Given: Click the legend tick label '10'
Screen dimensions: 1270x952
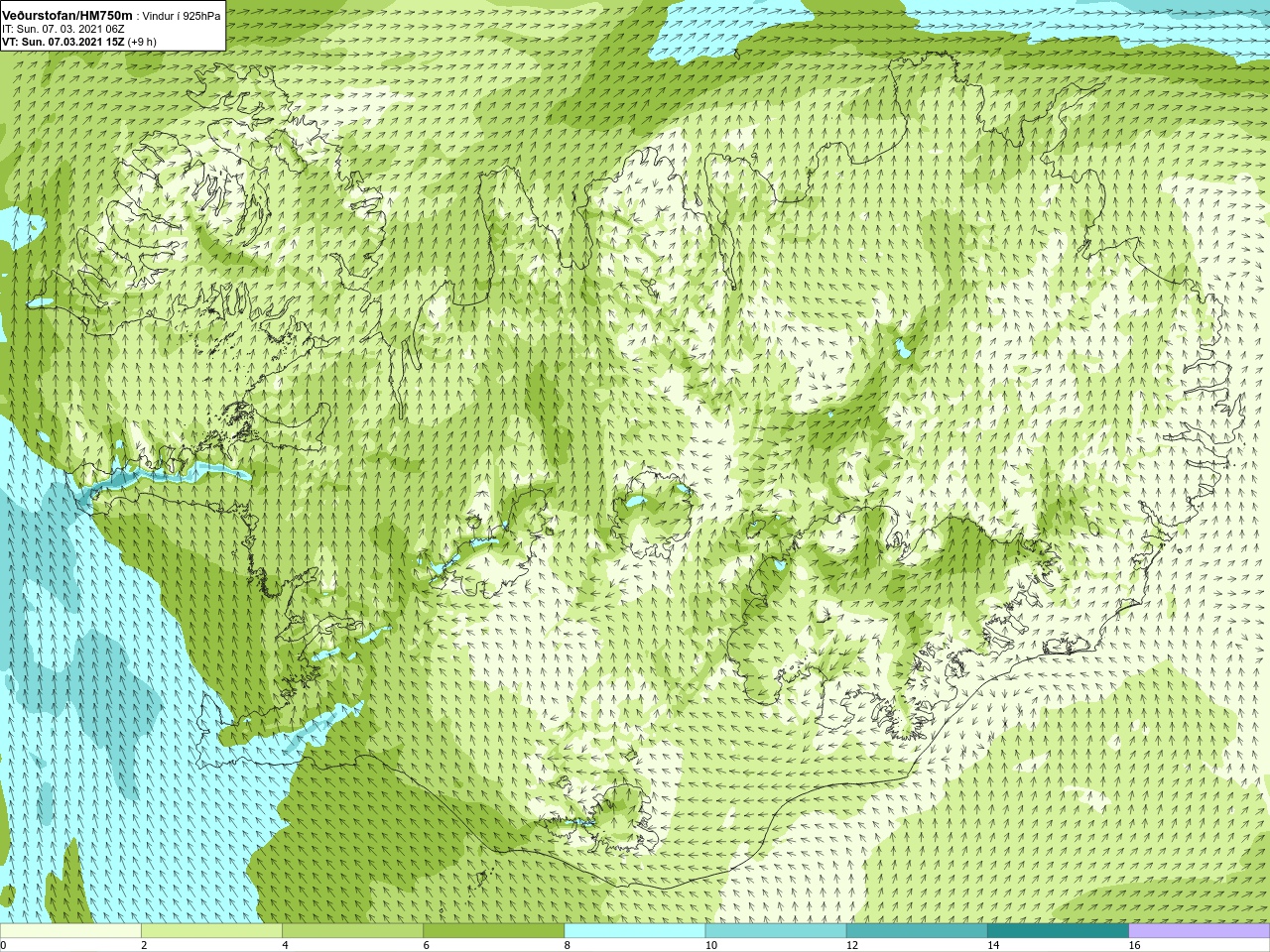Looking at the screenshot, I should 710,945.
